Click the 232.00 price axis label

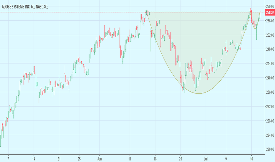[x=270, y=107]
